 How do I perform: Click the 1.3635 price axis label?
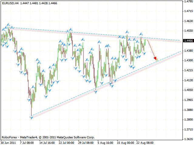189,139
